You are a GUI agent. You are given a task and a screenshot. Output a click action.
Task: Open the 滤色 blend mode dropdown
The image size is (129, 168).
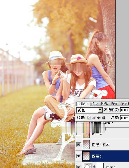100,110
